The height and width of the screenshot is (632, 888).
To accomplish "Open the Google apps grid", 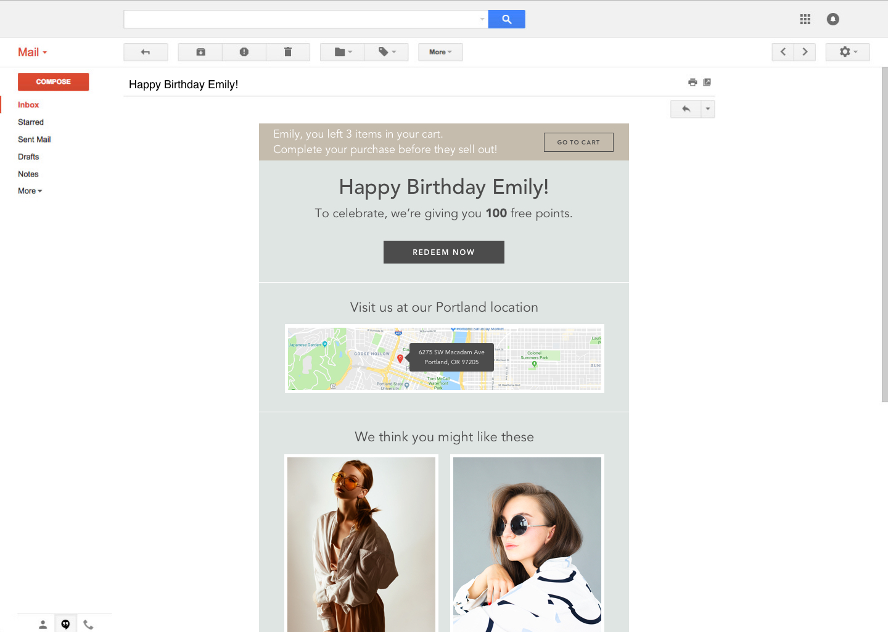I will (805, 19).
